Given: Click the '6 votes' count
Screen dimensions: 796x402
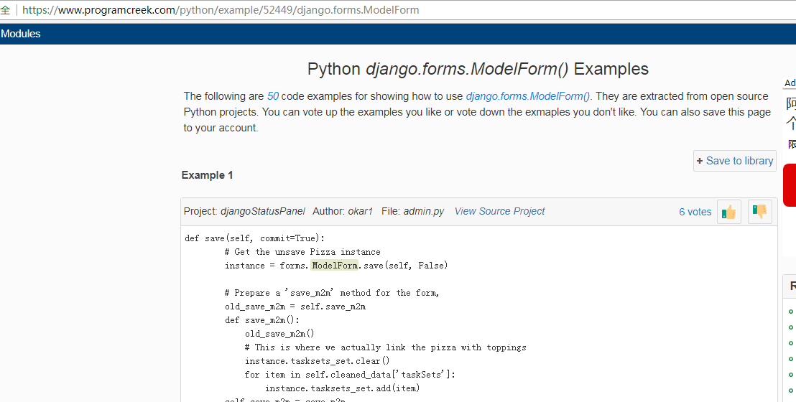Looking at the screenshot, I should point(695,212).
